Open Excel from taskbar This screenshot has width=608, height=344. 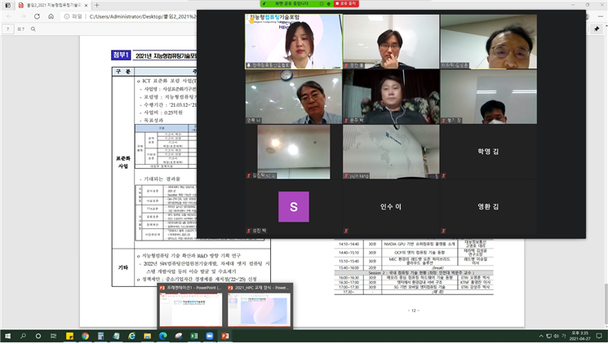[x=194, y=336]
